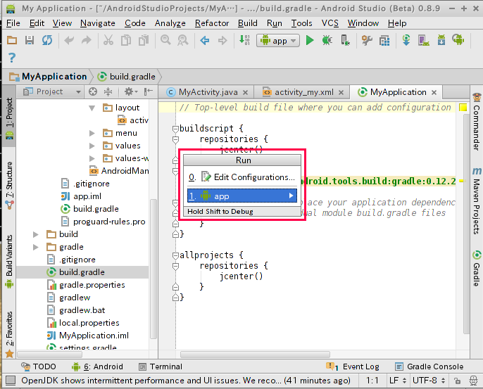Click the Make Project binary arrow icon
The image size is (483, 389).
pos(244,40)
